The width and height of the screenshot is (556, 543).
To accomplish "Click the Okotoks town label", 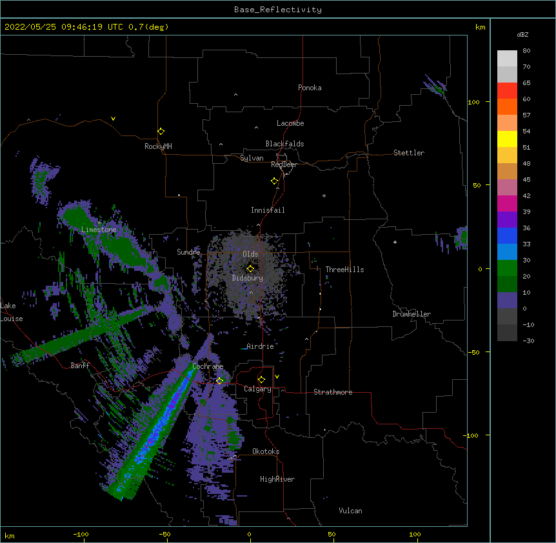I will [266, 451].
